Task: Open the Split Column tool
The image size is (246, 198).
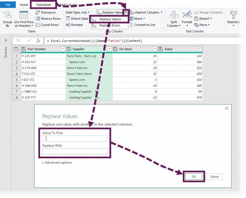Action: point(174,19)
